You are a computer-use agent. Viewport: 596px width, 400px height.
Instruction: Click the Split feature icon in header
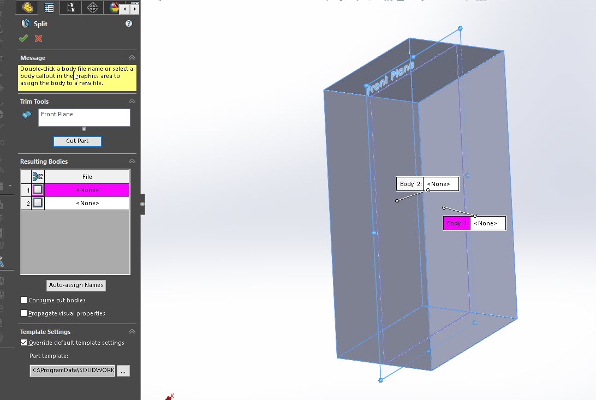point(26,23)
